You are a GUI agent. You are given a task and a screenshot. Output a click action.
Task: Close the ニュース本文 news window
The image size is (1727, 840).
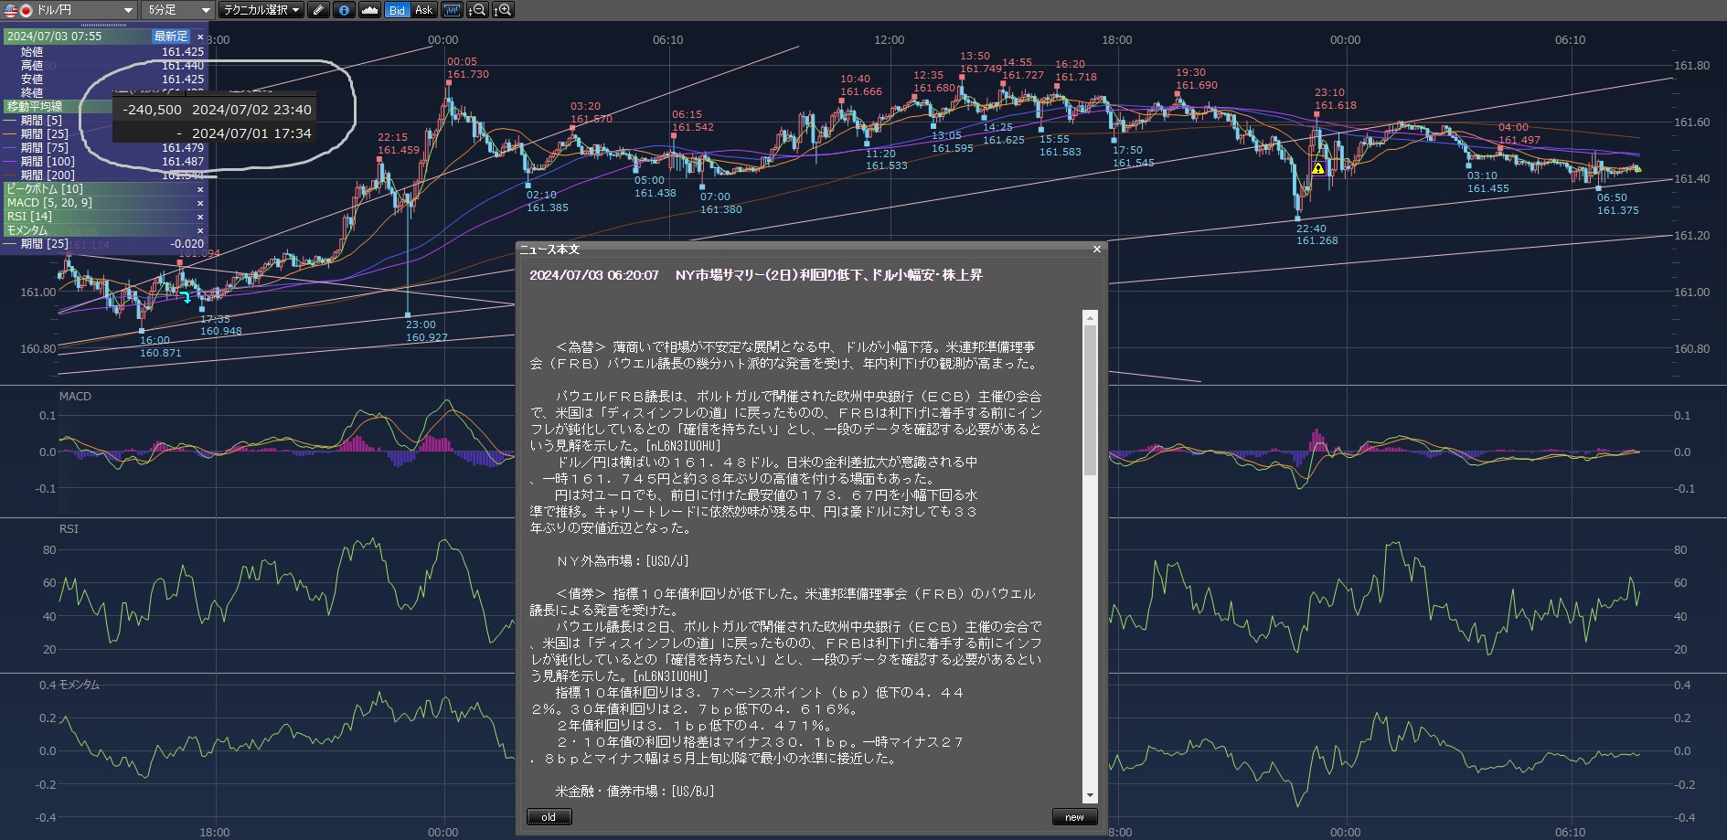click(1097, 249)
